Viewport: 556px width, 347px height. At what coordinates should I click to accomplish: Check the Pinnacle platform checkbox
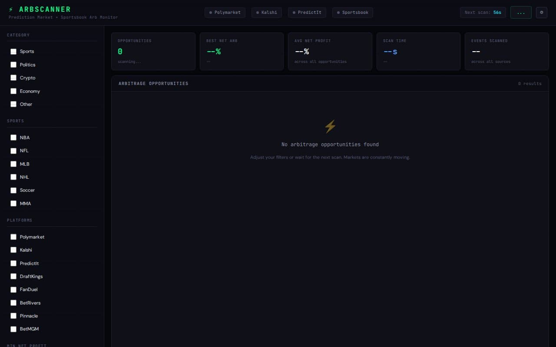(x=13, y=316)
